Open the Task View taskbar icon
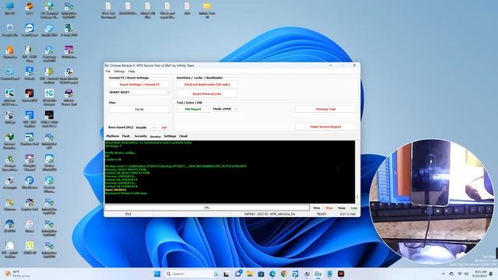Screen dimensions: 498x280 point(226,274)
